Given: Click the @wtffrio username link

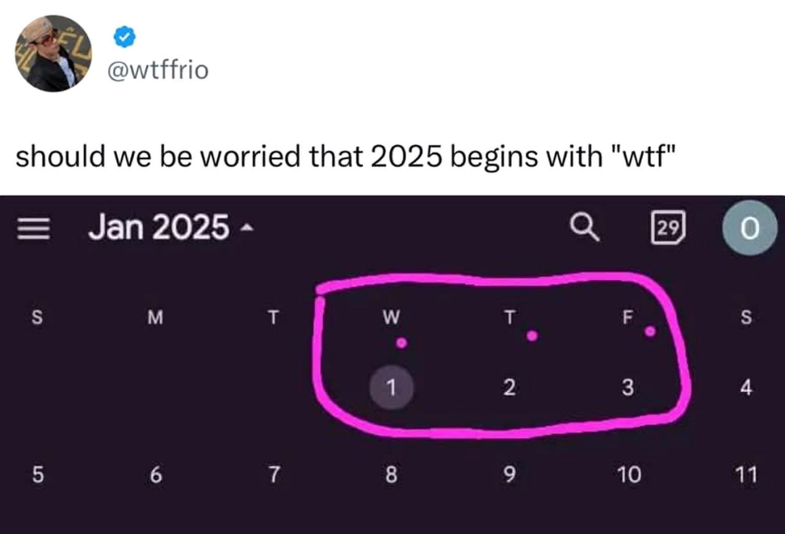Looking at the screenshot, I should point(158,71).
